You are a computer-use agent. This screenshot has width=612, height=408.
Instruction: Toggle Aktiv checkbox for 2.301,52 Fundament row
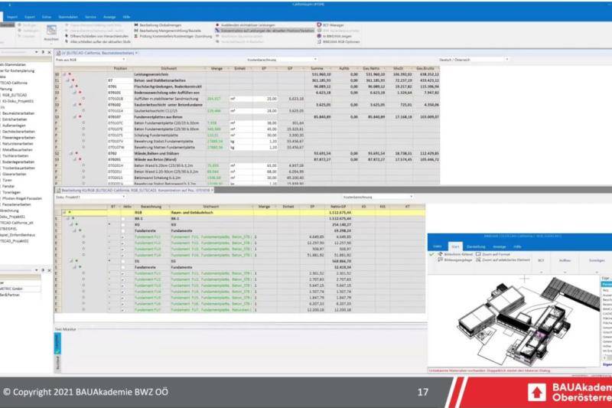click(x=123, y=273)
